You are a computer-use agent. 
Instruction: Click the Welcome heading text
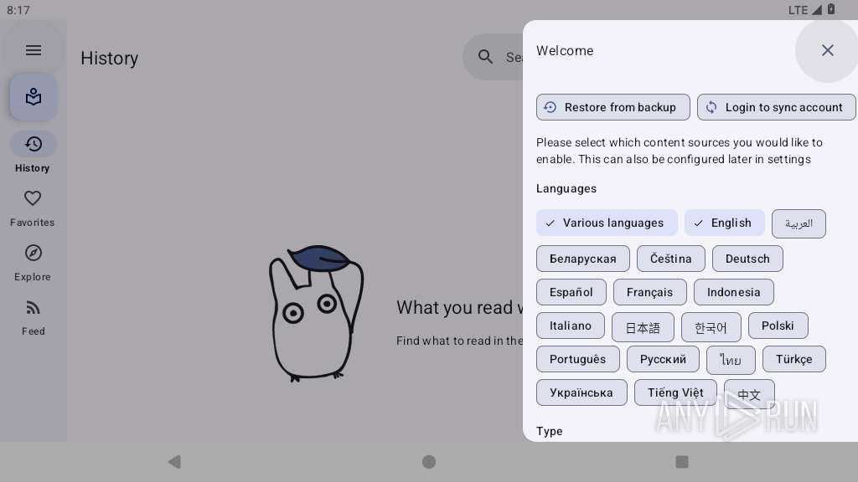(565, 51)
